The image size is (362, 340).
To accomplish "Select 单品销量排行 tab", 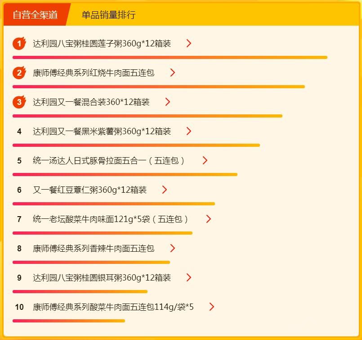I will click(108, 15).
